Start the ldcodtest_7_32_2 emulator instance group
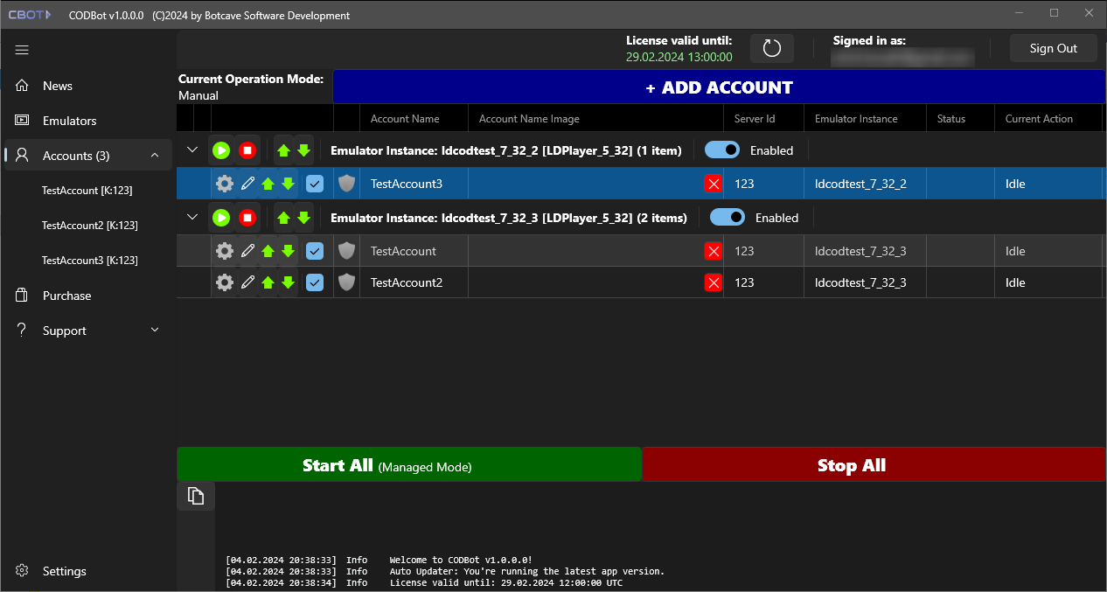 click(x=221, y=150)
